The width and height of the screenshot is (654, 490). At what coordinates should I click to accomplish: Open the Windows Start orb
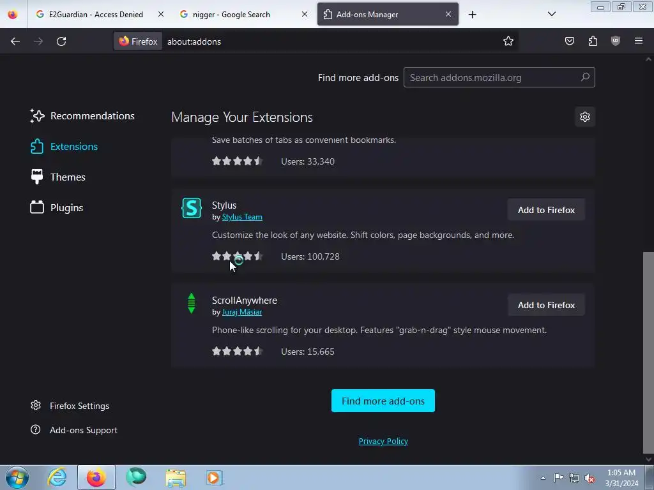[17, 477]
